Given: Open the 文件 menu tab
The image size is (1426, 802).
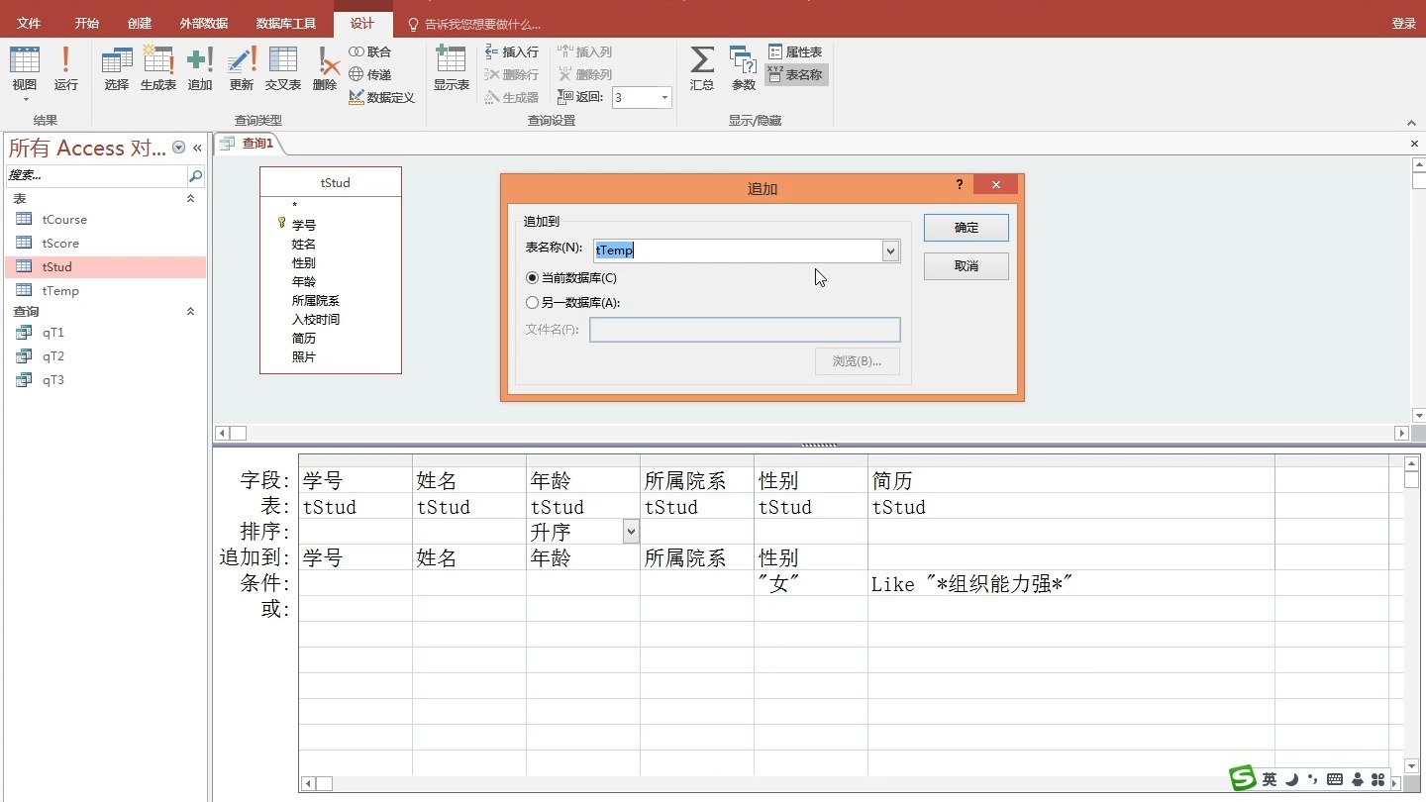Looking at the screenshot, I should tap(29, 23).
